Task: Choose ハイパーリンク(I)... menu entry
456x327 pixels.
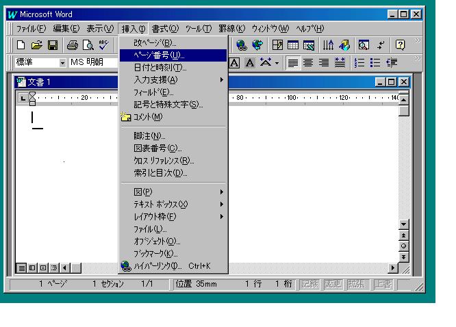Action: [173, 266]
